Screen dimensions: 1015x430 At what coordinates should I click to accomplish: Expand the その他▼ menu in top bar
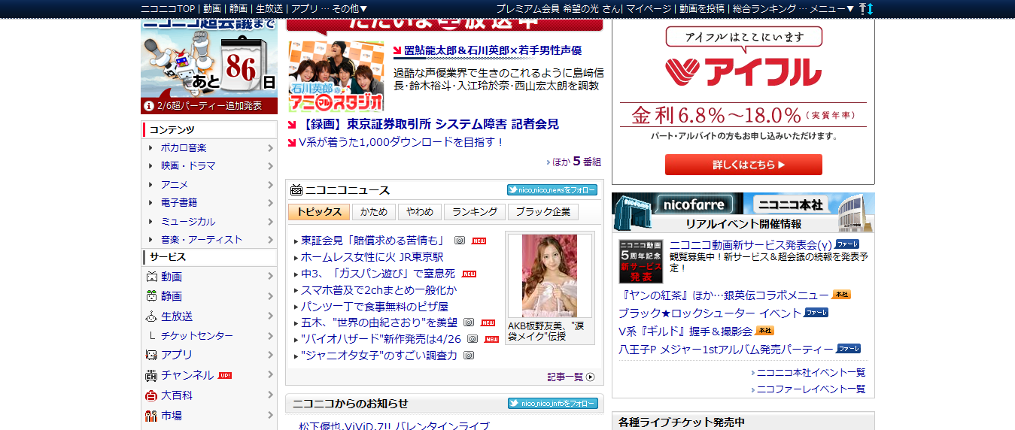point(350,8)
